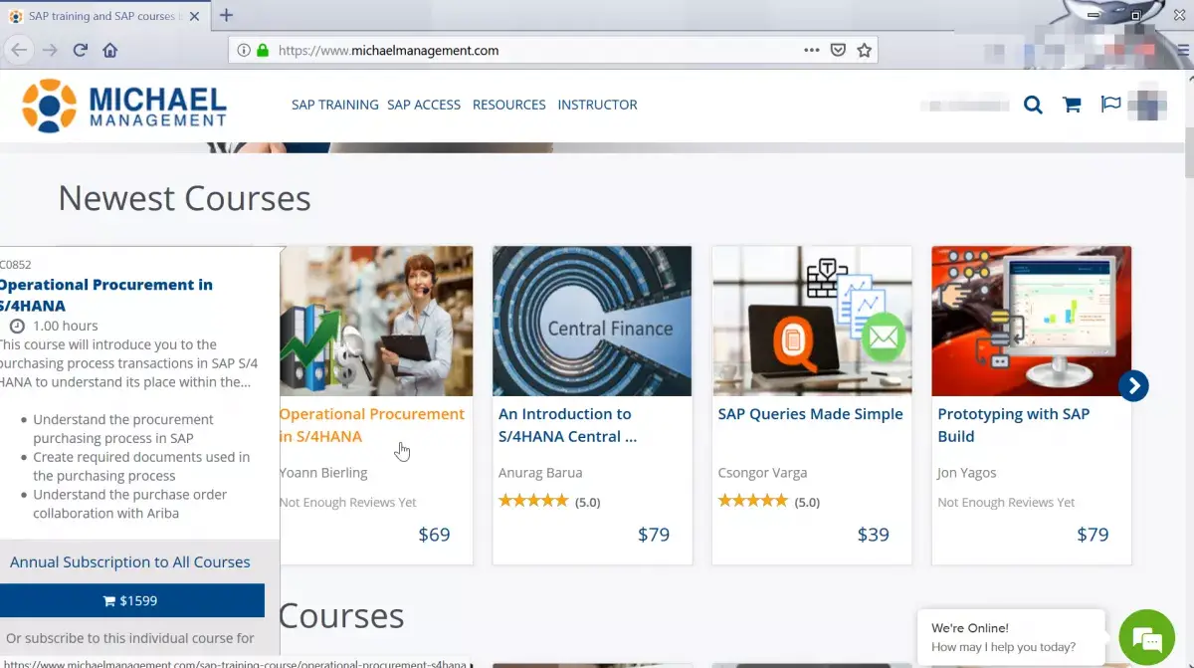Open RESOURCES menu
The width and height of the screenshot is (1194, 668).
click(509, 105)
